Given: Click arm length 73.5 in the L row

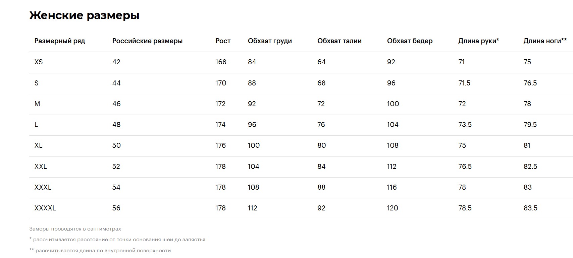Looking at the screenshot, I should point(465,125).
